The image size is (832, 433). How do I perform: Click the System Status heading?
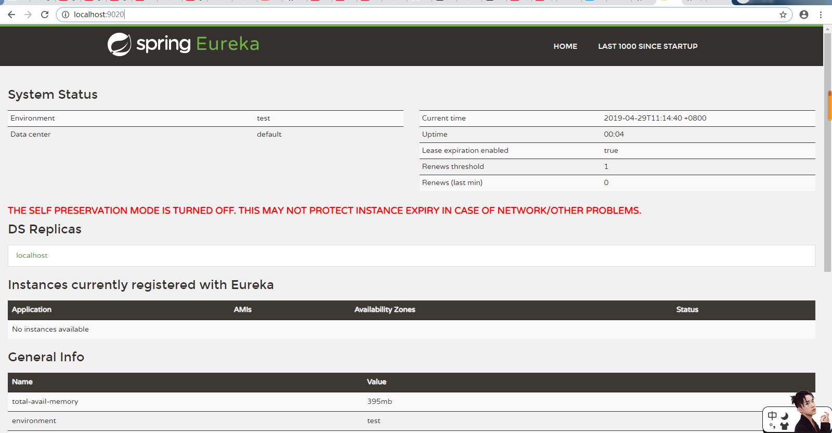[53, 95]
